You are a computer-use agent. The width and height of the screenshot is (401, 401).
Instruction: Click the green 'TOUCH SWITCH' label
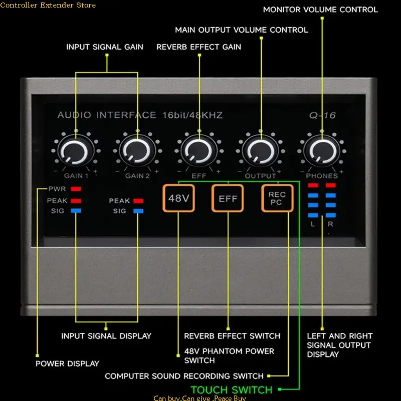232,390
